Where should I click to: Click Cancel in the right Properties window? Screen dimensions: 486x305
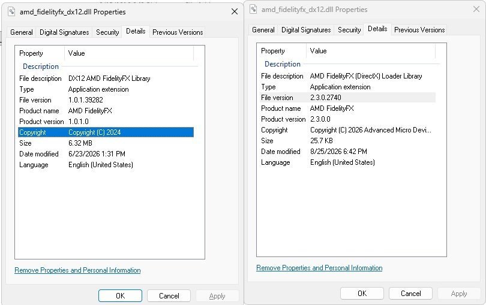tap(410, 293)
